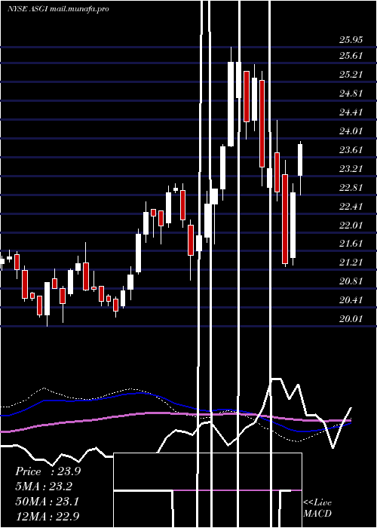Viewport: 377px width, 528px height.
Task: Select the 24.41 price level label
Action: [x=351, y=112]
